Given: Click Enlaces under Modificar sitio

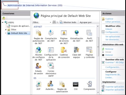Looking at the screenshot, I should click(109, 29).
